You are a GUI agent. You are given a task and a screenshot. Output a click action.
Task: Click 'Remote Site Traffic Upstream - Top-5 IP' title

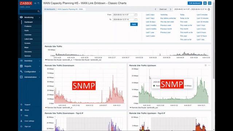(147, 113)
